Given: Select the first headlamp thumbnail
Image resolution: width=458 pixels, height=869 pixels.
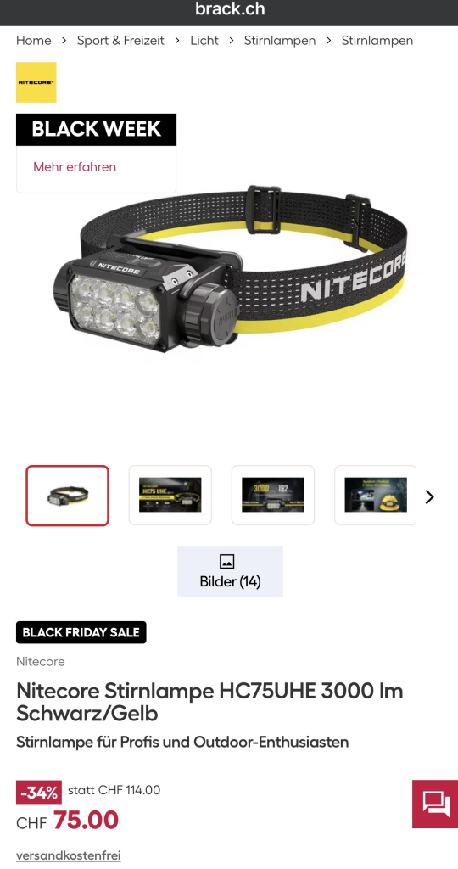Looking at the screenshot, I should pyautogui.click(x=68, y=496).
